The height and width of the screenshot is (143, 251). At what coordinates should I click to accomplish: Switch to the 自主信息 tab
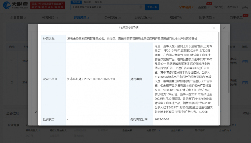point(236,18)
